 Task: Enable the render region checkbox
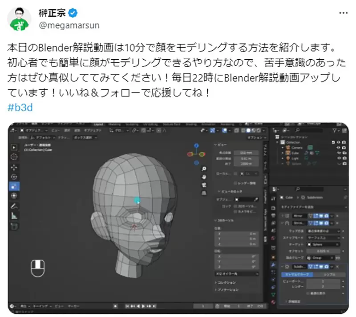(235, 183)
